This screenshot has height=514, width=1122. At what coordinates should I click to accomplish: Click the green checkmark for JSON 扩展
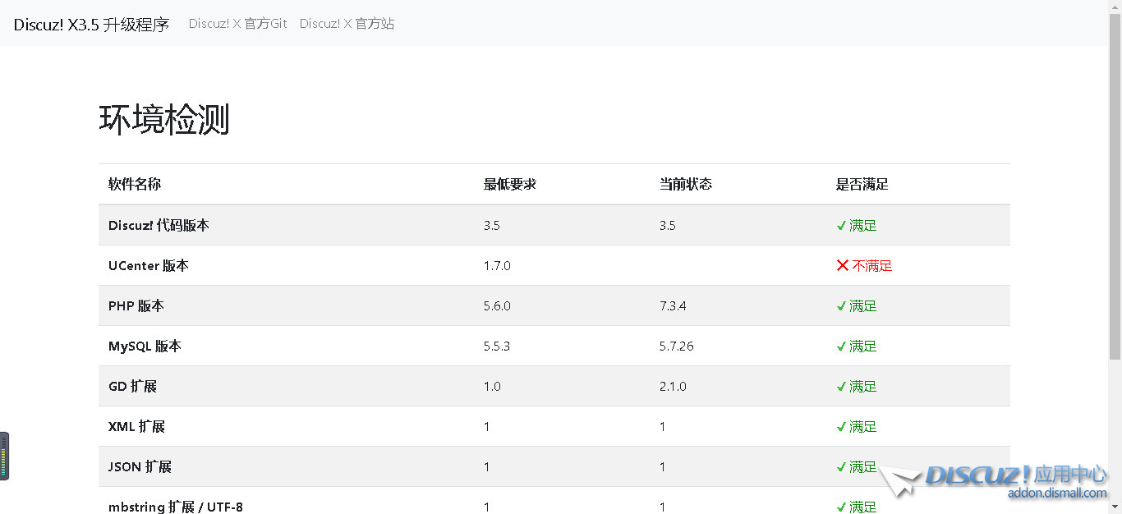[x=841, y=466]
